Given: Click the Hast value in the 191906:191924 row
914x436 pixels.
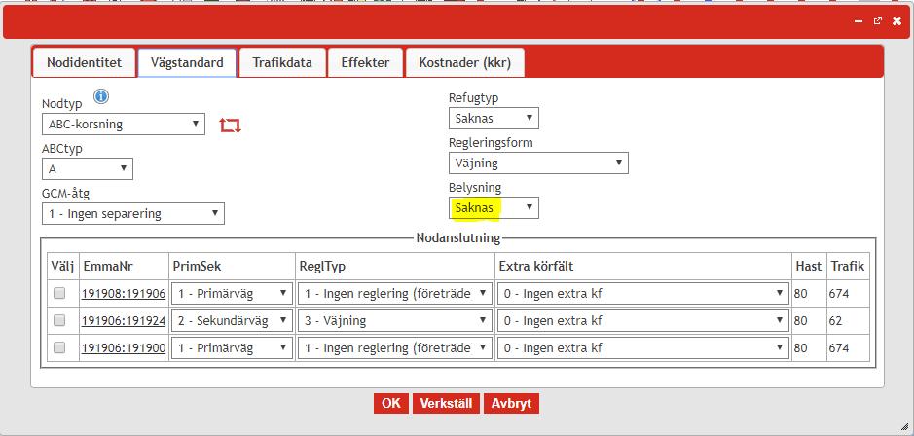Looking at the screenshot, I should point(800,320).
